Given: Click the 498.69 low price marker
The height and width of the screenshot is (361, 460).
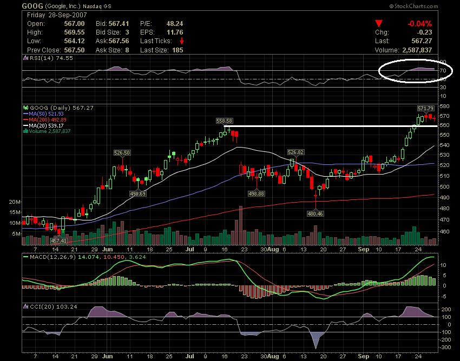Looking at the screenshot, I should (x=138, y=193).
